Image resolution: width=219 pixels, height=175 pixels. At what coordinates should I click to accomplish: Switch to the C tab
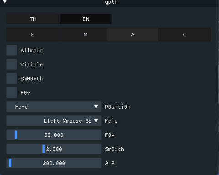tap(185, 35)
